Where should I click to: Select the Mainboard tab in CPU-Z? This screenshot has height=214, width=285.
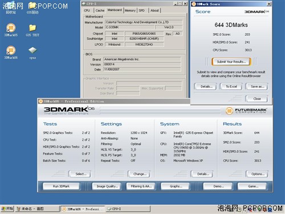(x=115, y=10)
